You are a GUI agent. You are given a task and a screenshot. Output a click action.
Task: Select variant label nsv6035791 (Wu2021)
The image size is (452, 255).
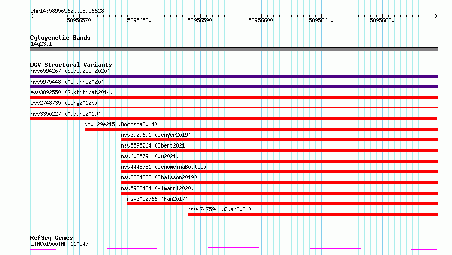click(x=150, y=156)
